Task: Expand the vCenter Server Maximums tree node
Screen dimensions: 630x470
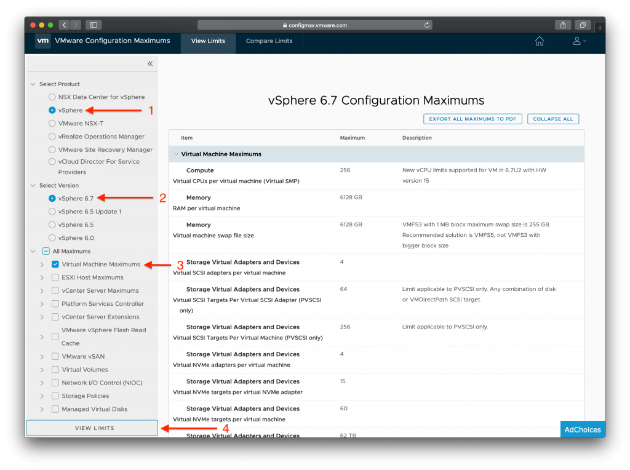Action: 42,291
